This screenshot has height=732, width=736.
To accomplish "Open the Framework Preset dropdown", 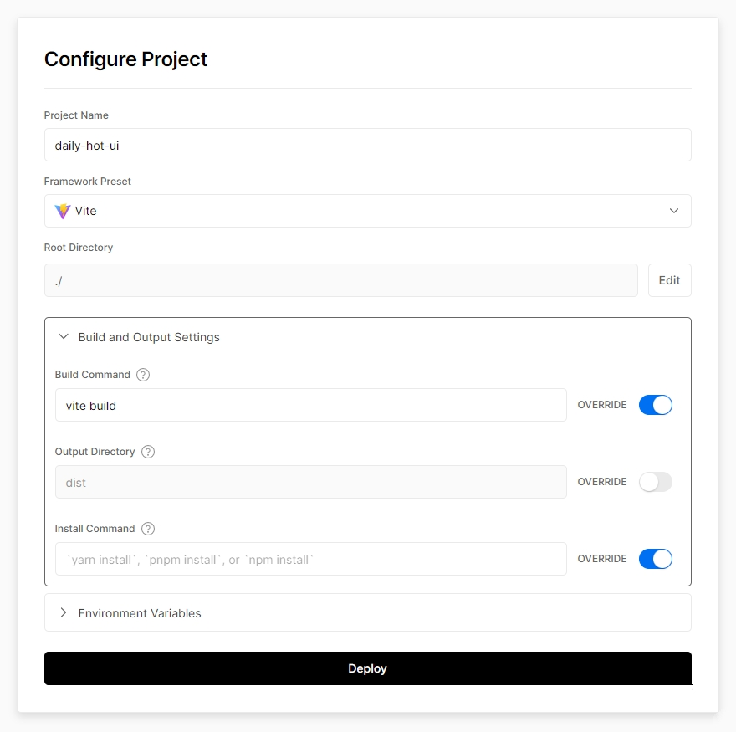I will tap(367, 211).
